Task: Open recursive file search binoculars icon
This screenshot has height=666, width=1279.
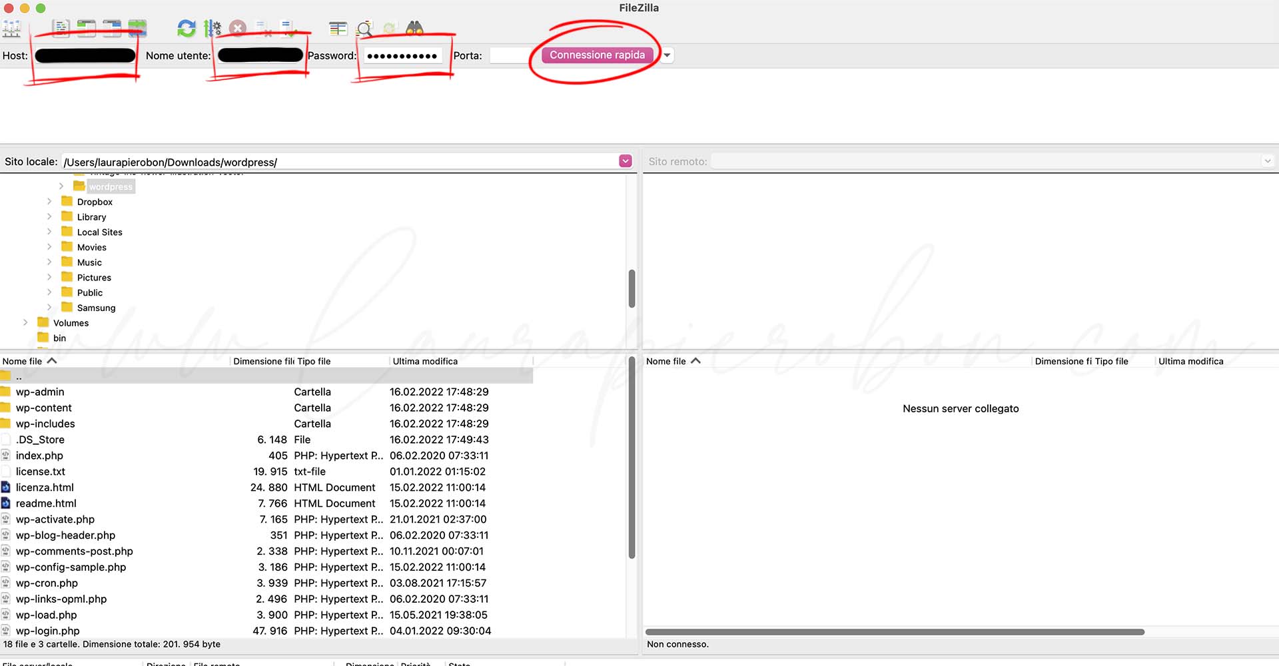Action: pyautogui.click(x=415, y=29)
